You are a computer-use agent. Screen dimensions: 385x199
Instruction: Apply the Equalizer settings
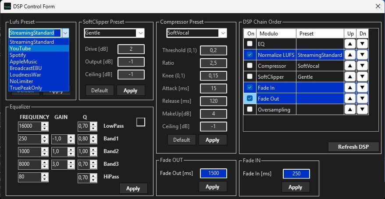point(133,189)
